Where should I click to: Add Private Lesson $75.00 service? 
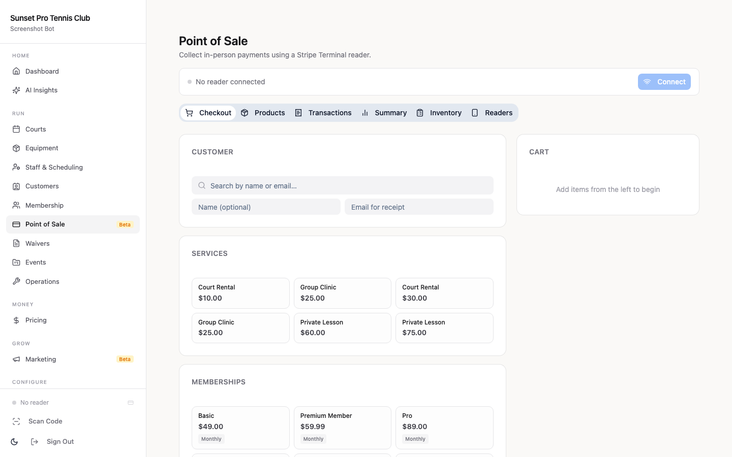pyautogui.click(x=444, y=328)
